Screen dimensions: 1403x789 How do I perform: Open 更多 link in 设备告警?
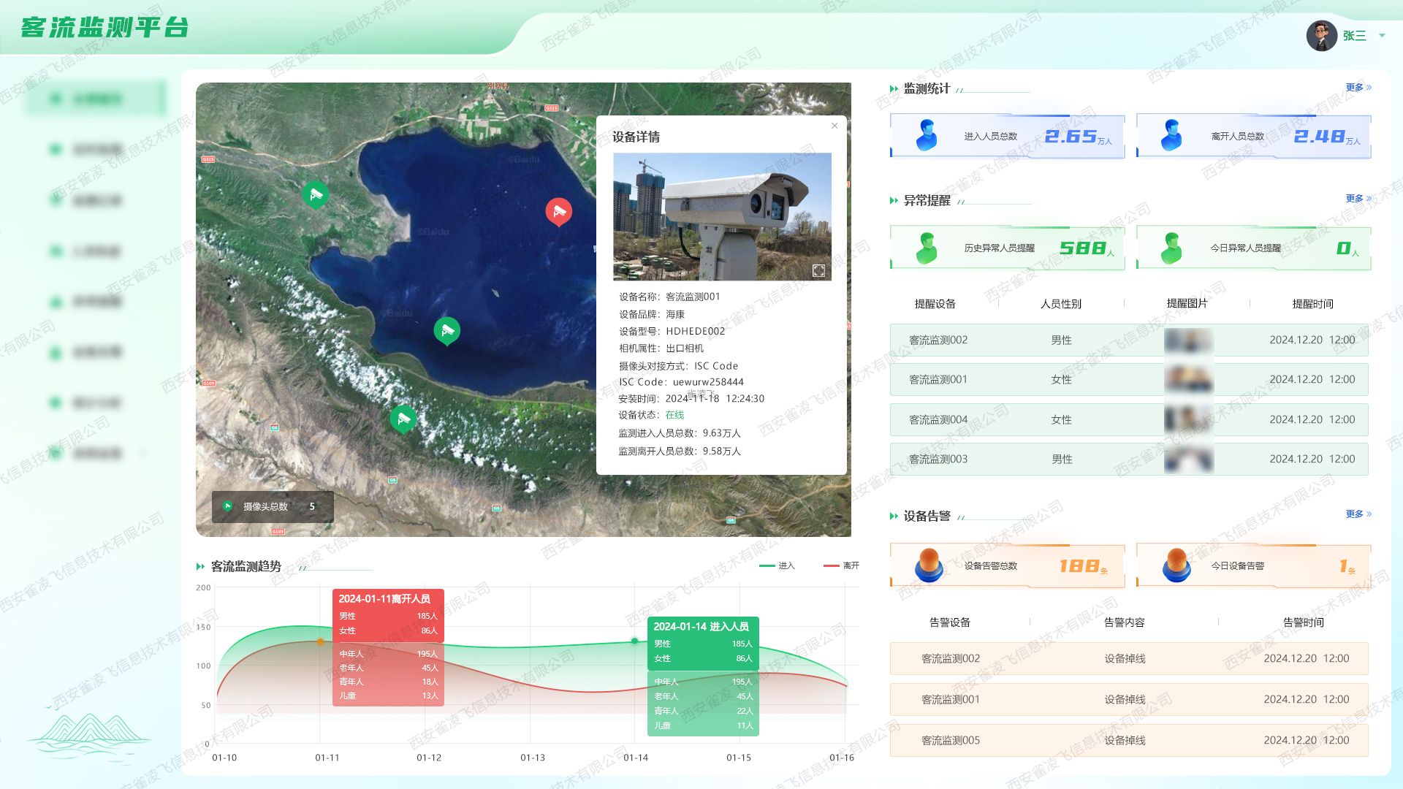click(x=1358, y=514)
